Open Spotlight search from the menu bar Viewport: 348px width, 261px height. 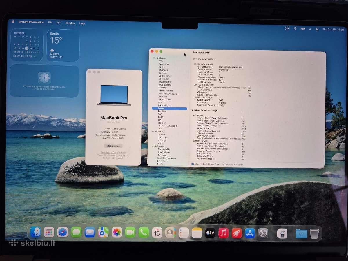click(310, 29)
